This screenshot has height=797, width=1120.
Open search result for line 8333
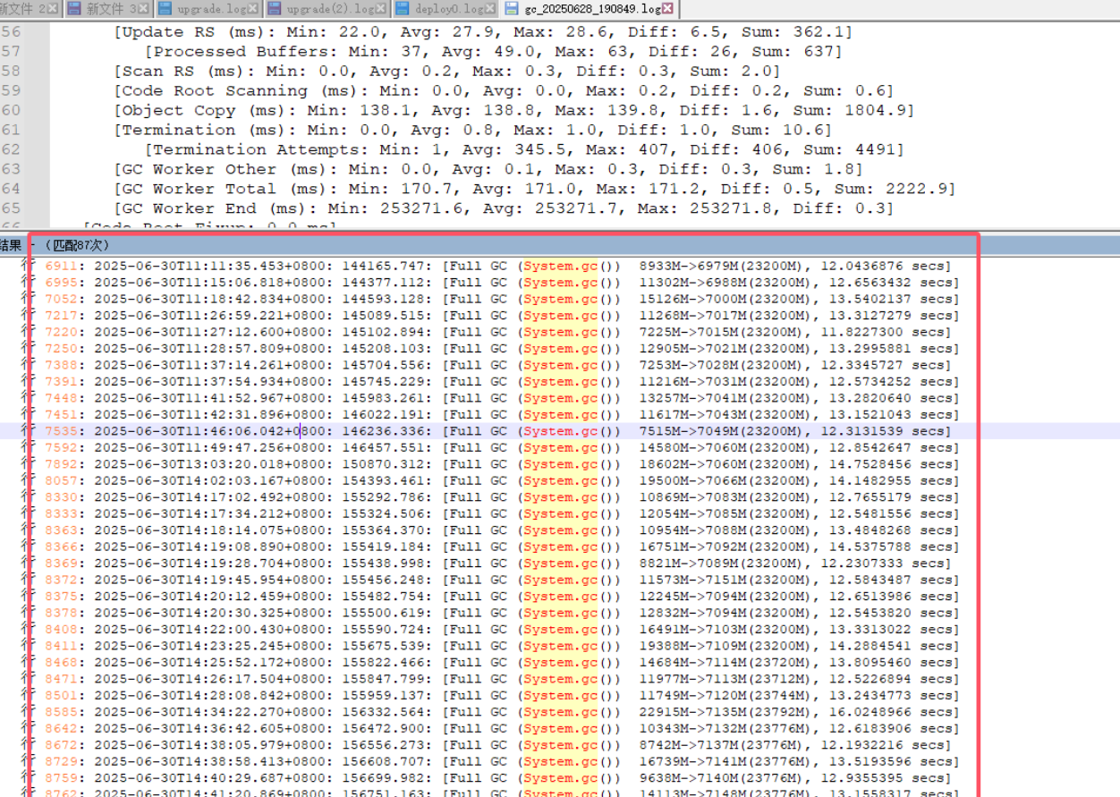click(x=502, y=513)
